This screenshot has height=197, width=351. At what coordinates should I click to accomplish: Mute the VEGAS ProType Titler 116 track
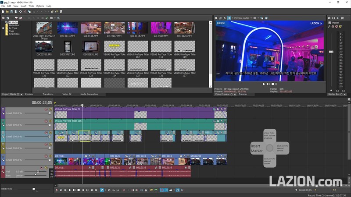pyautogui.click(x=46, y=121)
